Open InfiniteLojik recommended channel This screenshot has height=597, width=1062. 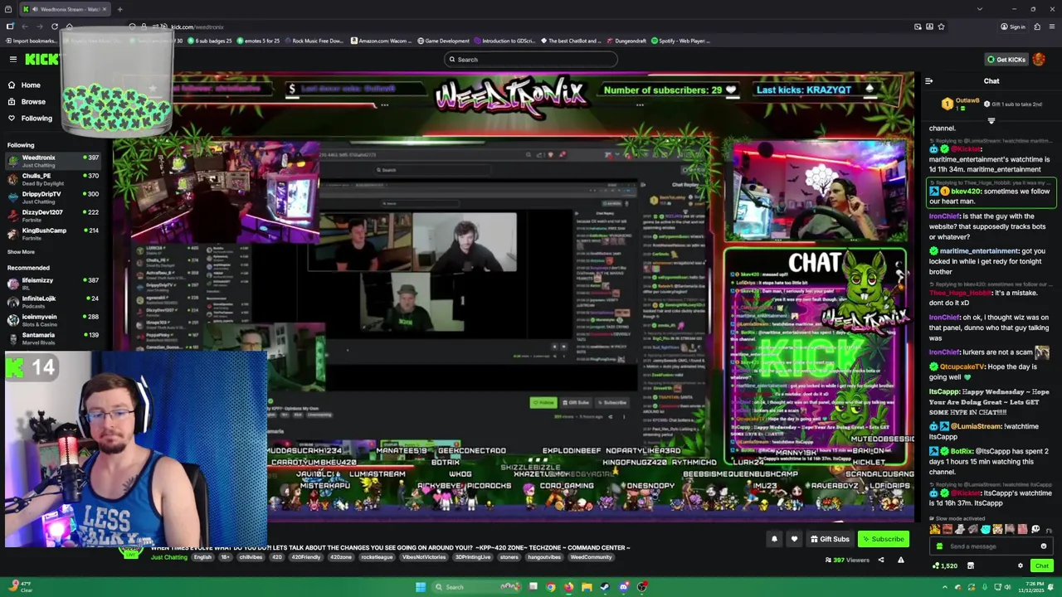[53, 302]
